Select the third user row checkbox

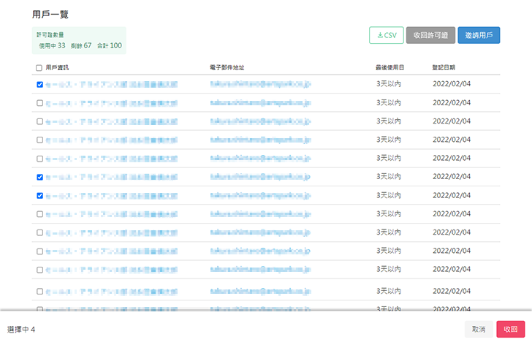[x=39, y=121]
